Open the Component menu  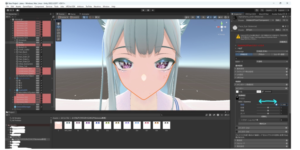39,6
